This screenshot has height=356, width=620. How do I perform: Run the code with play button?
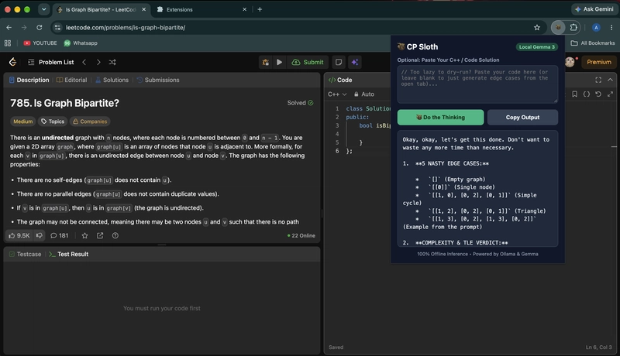click(279, 62)
